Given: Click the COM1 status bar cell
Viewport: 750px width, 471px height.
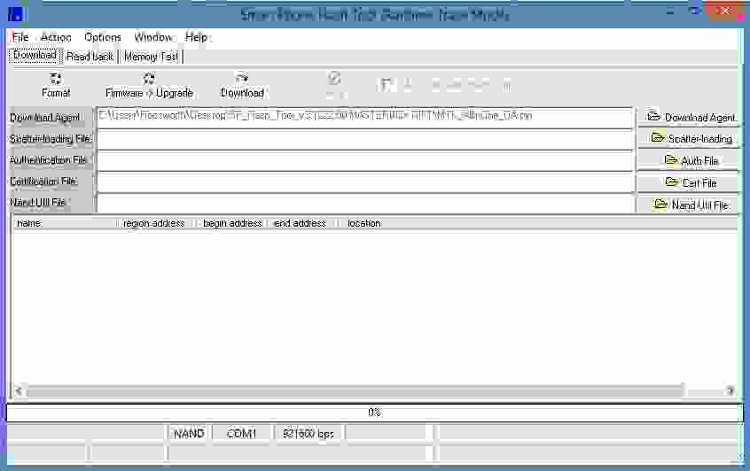Looking at the screenshot, I should (241, 434).
